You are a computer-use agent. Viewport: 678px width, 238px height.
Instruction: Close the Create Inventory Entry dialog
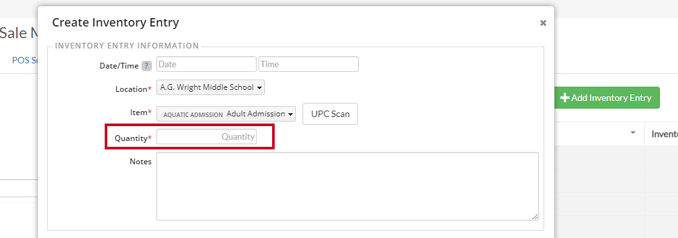543,23
